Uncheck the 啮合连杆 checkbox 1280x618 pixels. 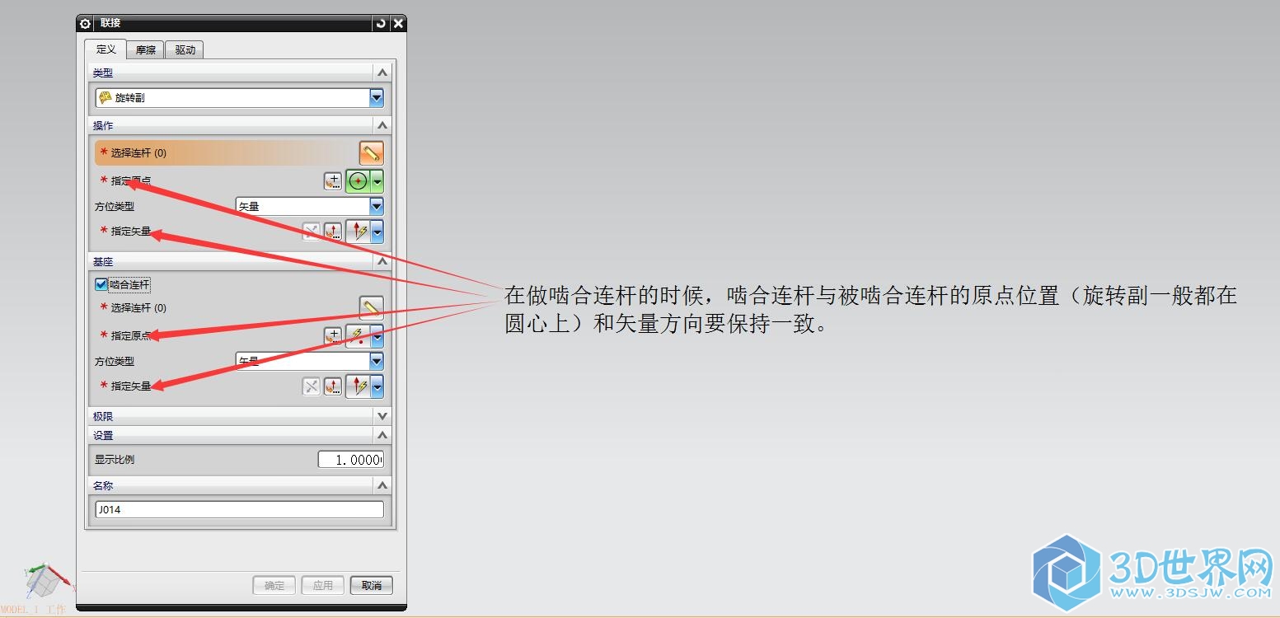(101, 284)
